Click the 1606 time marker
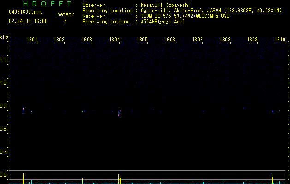The image size is (290, 184). [x=170, y=40]
